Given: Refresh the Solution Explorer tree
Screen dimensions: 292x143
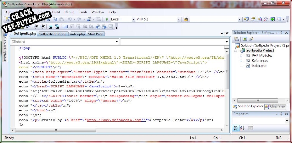Looking at the screenshot, I should [x=245, y=39].
